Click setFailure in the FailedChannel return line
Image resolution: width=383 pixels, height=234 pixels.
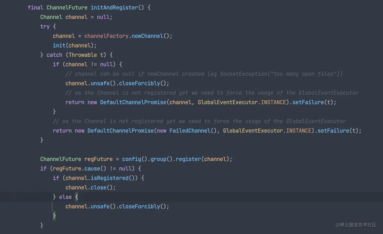(333, 131)
